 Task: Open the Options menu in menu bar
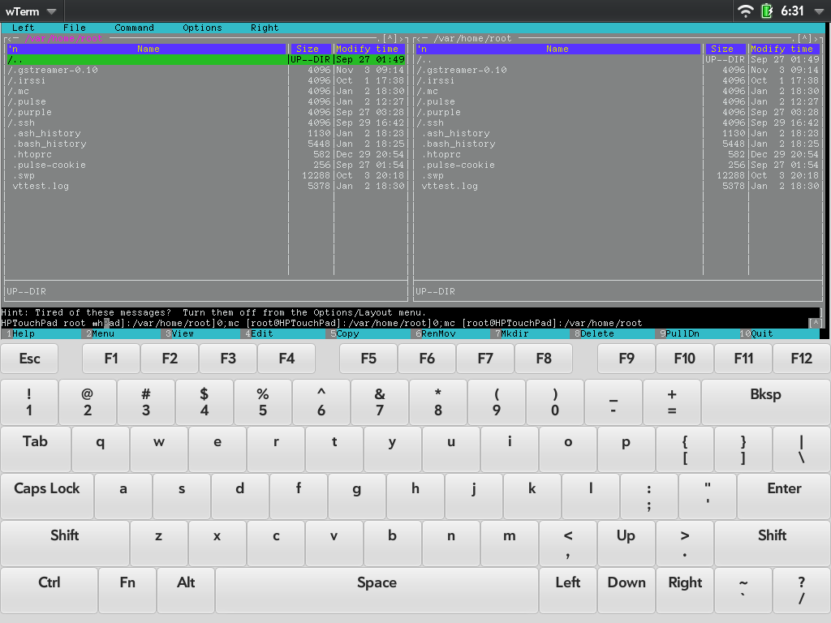pos(202,28)
